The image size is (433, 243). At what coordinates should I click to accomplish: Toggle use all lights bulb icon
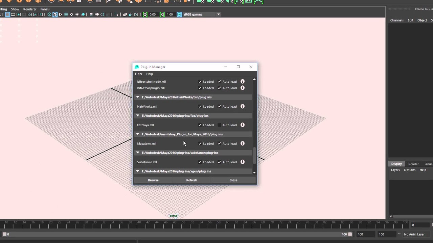77,15
